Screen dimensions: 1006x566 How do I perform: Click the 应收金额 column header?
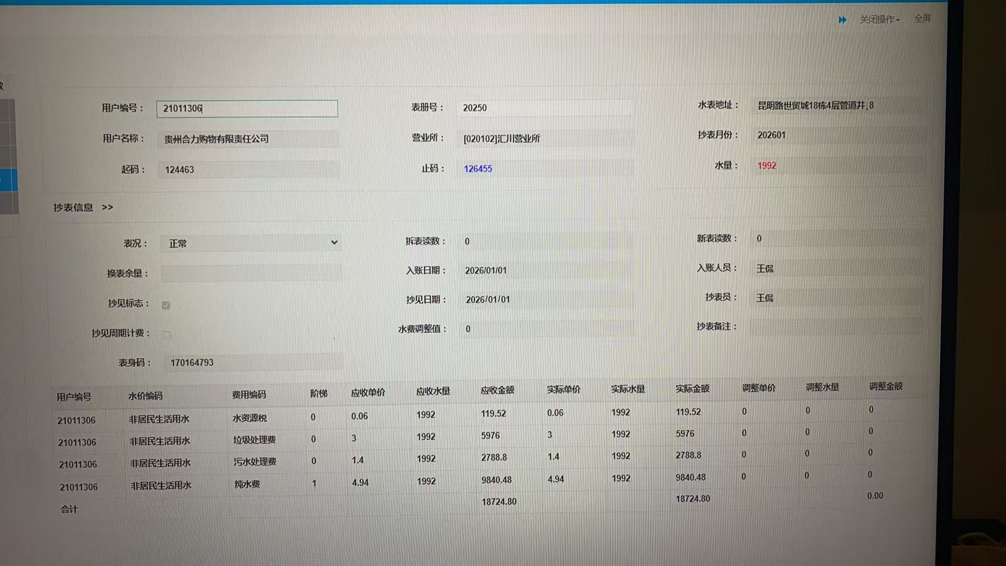[497, 390]
